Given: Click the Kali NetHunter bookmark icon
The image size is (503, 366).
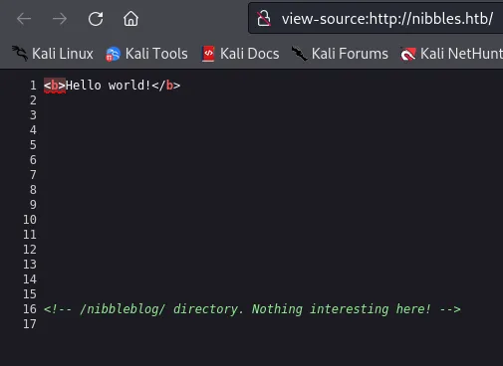Looking at the screenshot, I should pos(408,54).
